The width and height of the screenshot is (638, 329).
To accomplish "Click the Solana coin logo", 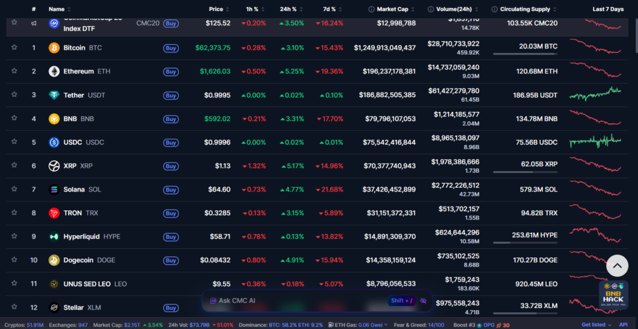I will pos(54,189).
